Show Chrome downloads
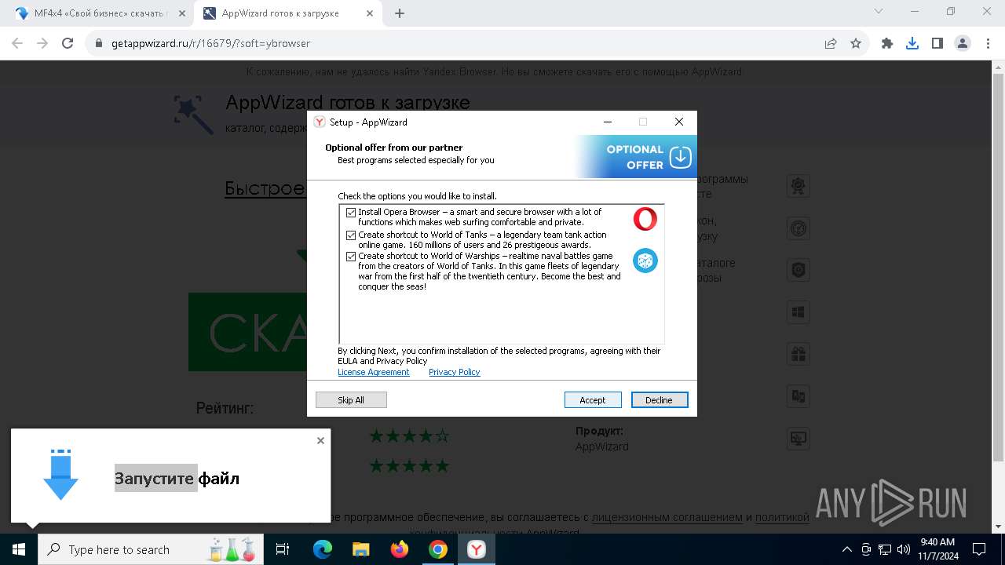 912,43
